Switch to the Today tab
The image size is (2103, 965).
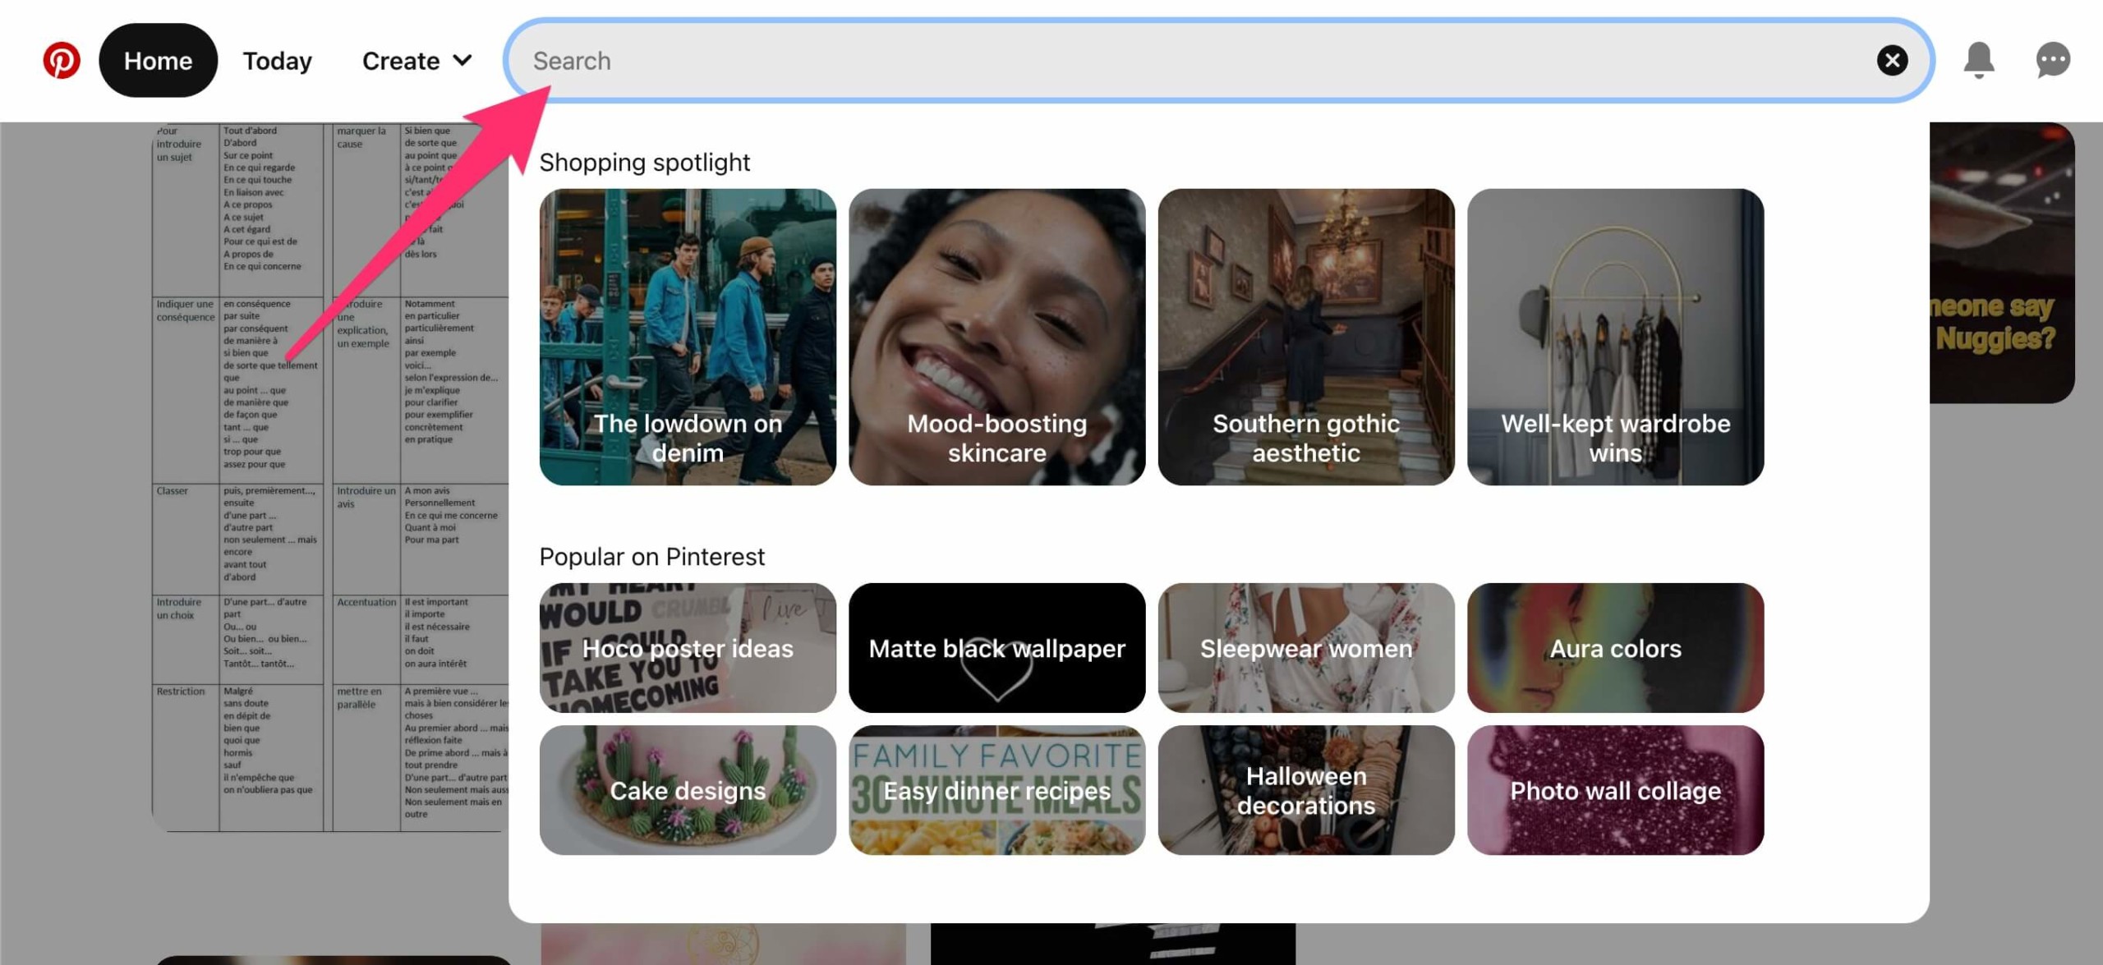277,60
